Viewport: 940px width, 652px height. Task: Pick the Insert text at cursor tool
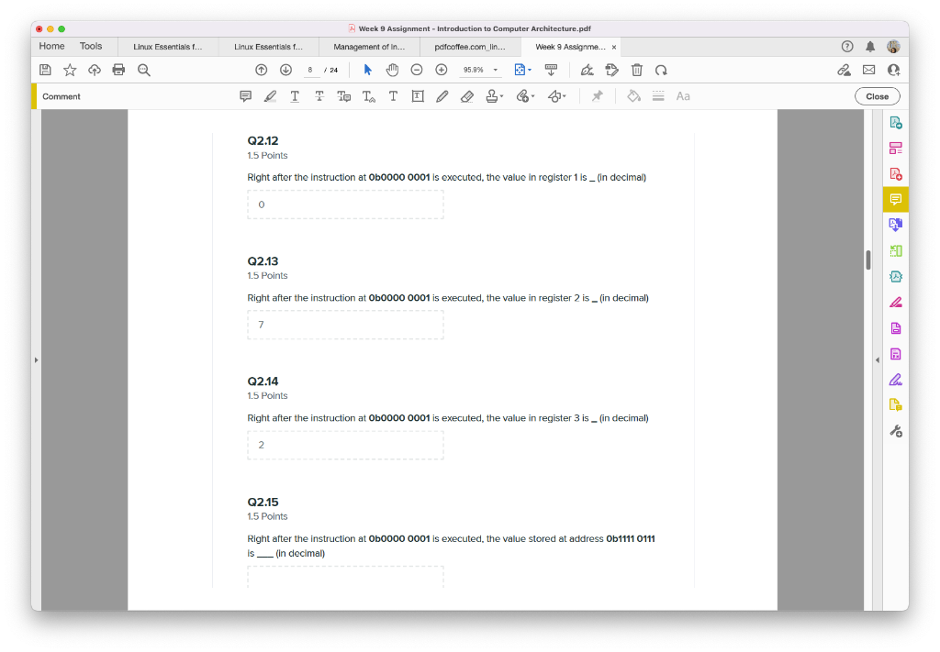pos(369,96)
